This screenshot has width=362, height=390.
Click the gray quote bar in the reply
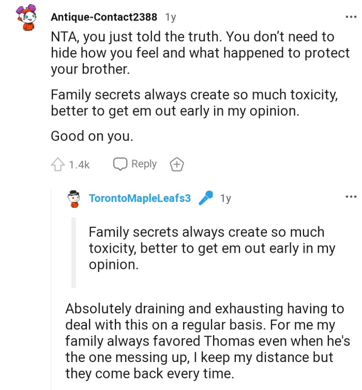point(73,252)
